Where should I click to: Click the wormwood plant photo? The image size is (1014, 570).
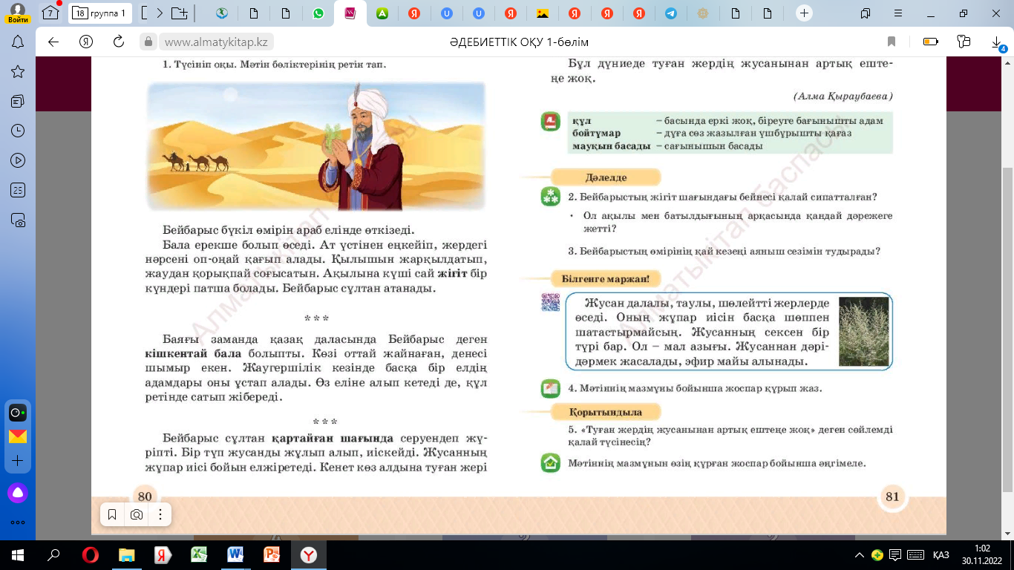coord(863,331)
